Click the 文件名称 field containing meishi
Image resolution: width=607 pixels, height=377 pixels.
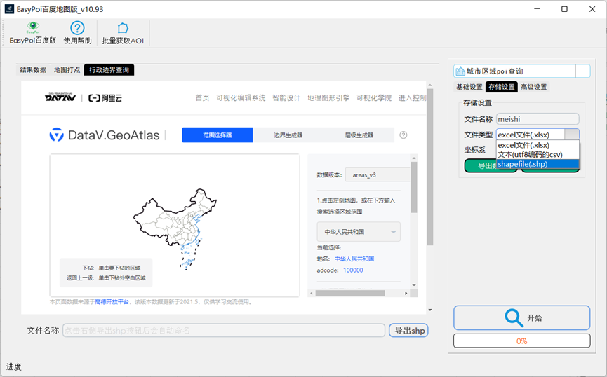(538, 119)
